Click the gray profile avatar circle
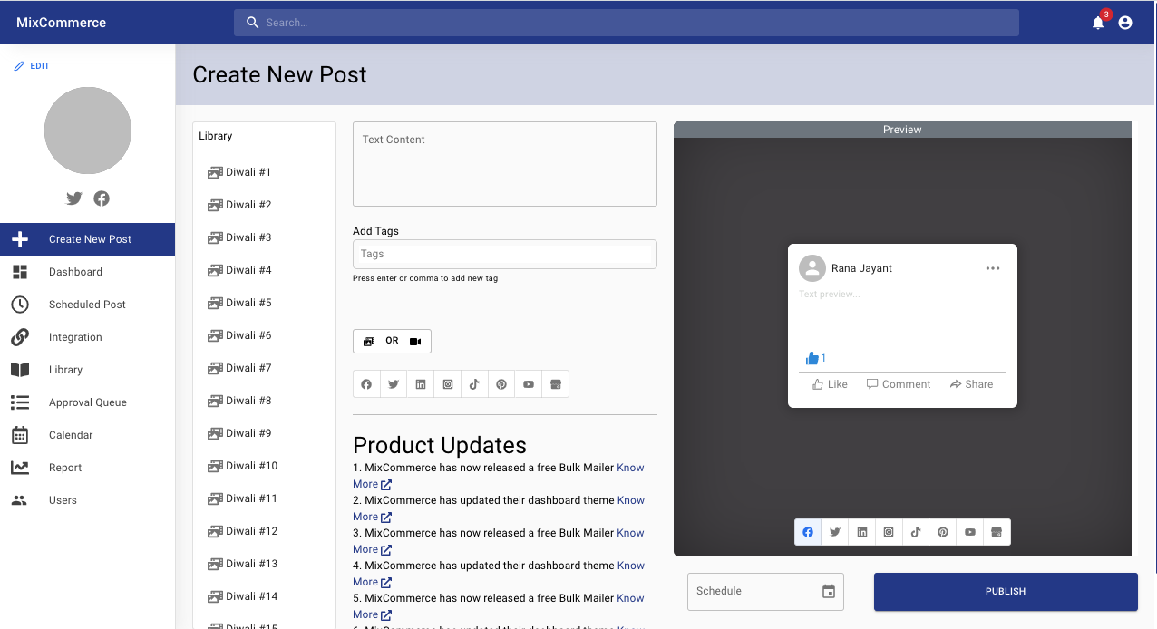The height and width of the screenshot is (629, 1157). [x=88, y=131]
